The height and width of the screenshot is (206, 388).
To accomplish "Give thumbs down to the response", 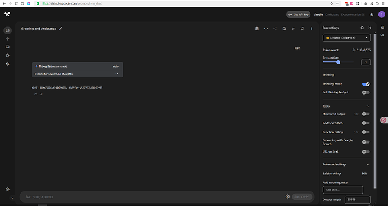I will pos(41,94).
